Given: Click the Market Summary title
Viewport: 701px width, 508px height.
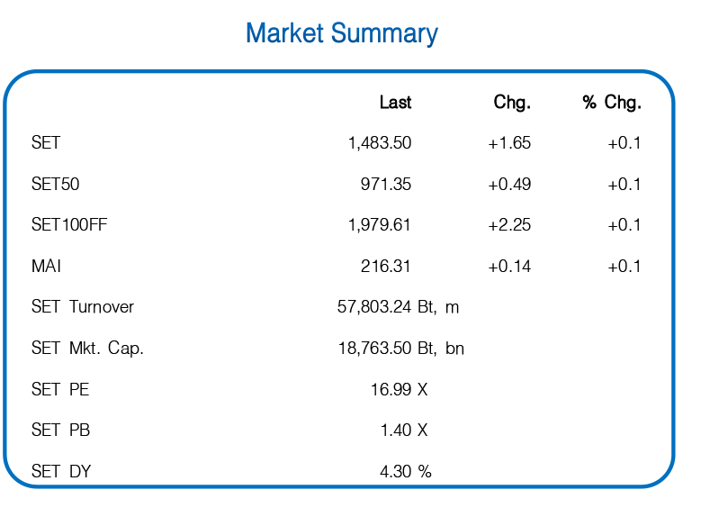Looking at the screenshot, I should click(x=342, y=34).
